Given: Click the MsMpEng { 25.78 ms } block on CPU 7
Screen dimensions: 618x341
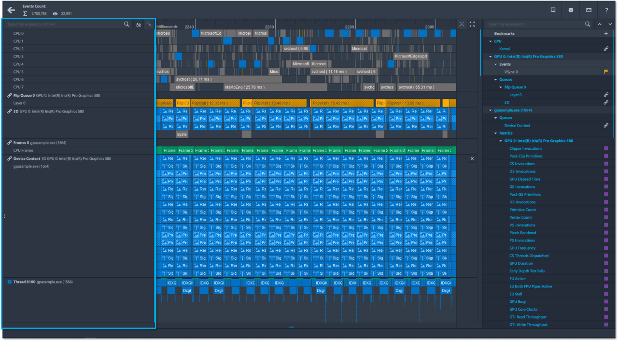Looking at the screenshot, I should click(x=275, y=87).
